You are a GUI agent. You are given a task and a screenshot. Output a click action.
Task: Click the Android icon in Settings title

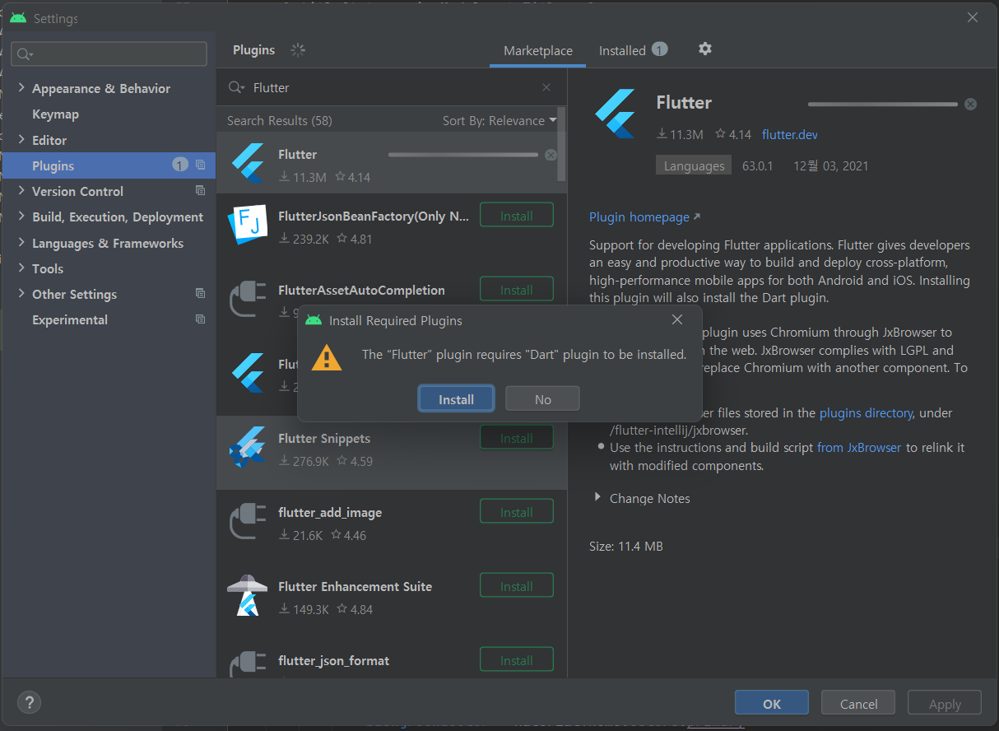[x=18, y=18]
